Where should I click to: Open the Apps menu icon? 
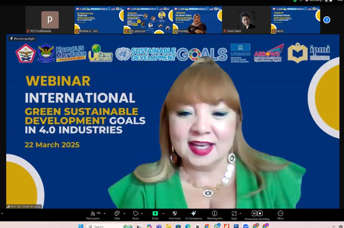tap(234, 214)
